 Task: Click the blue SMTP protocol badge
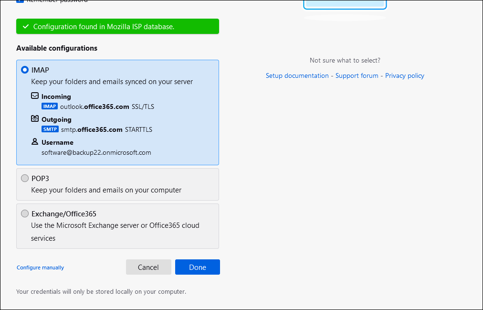click(50, 129)
